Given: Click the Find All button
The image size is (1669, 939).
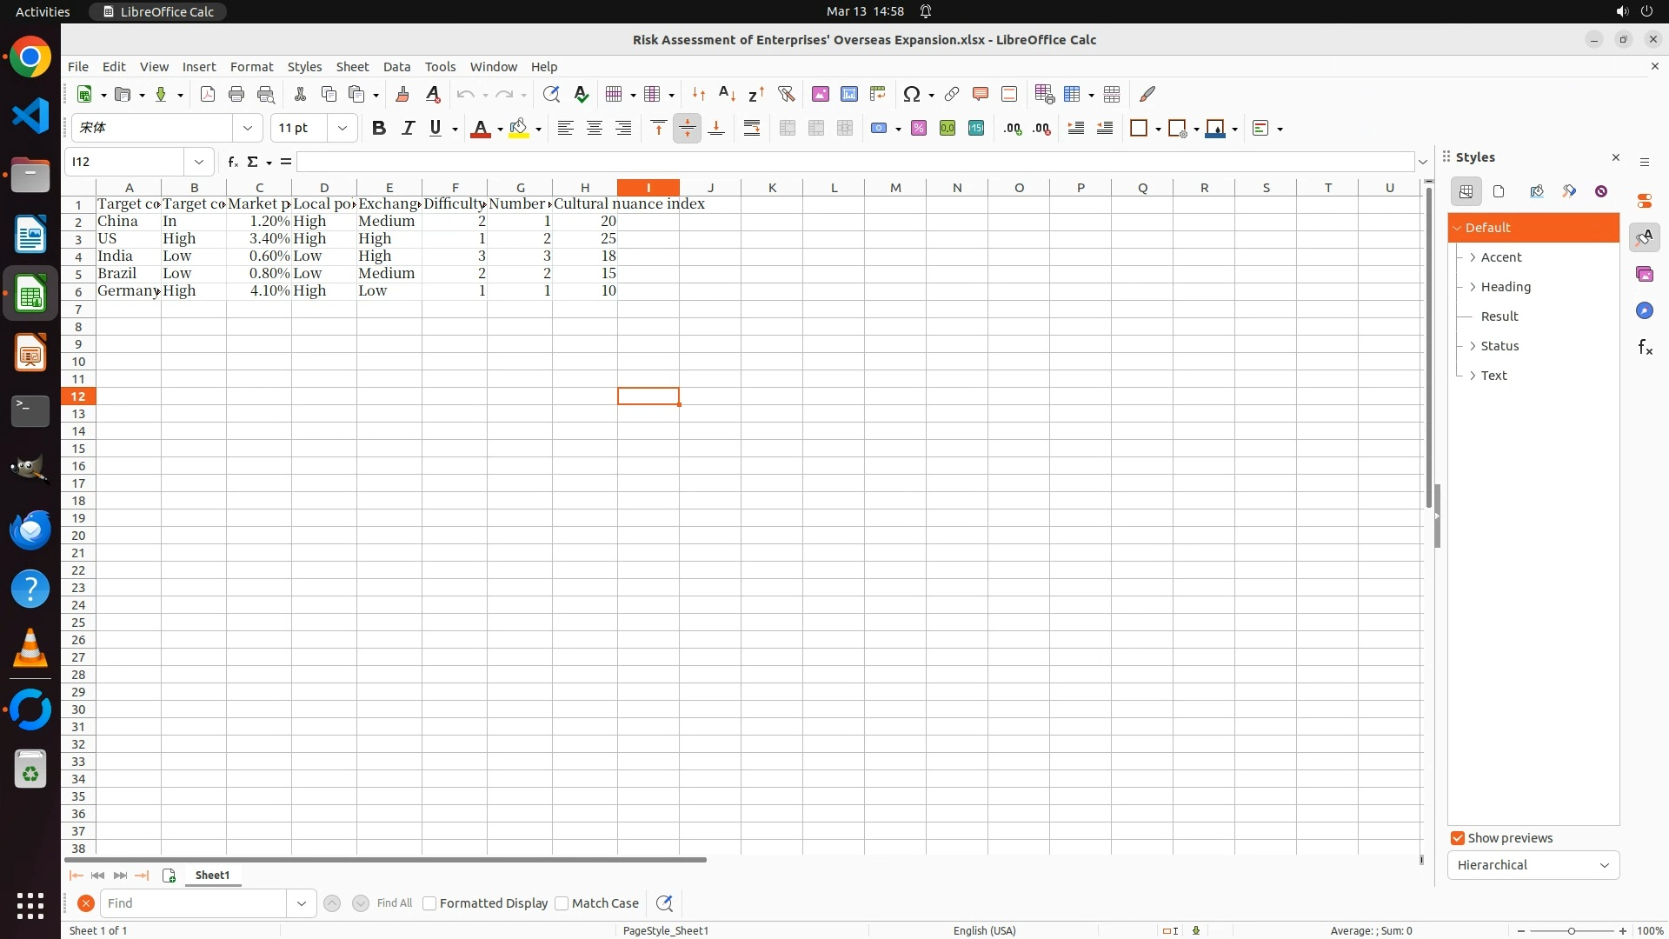Looking at the screenshot, I should [x=395, y=903].
